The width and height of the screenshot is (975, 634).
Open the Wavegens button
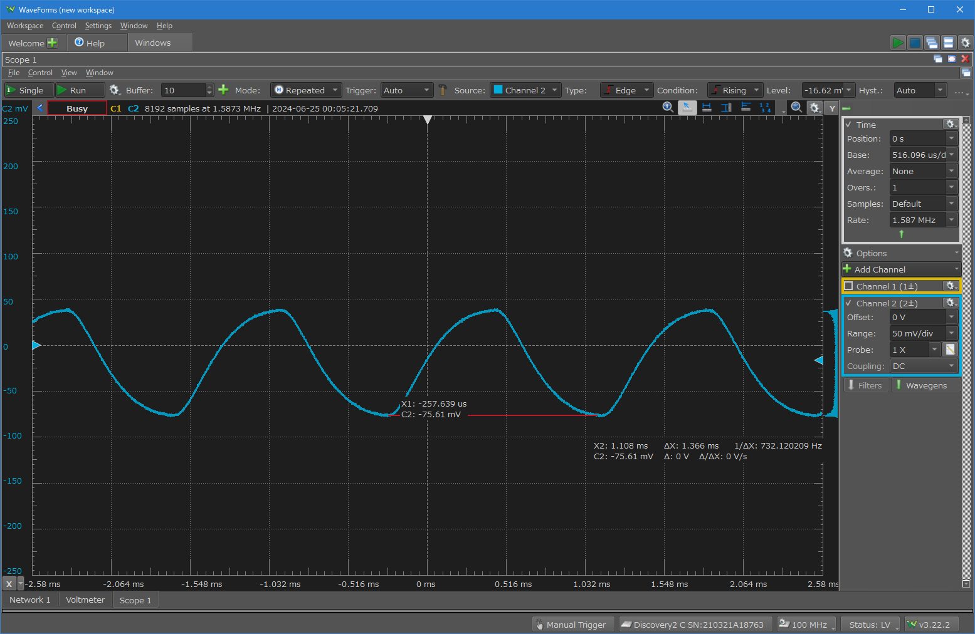[925, 385]
